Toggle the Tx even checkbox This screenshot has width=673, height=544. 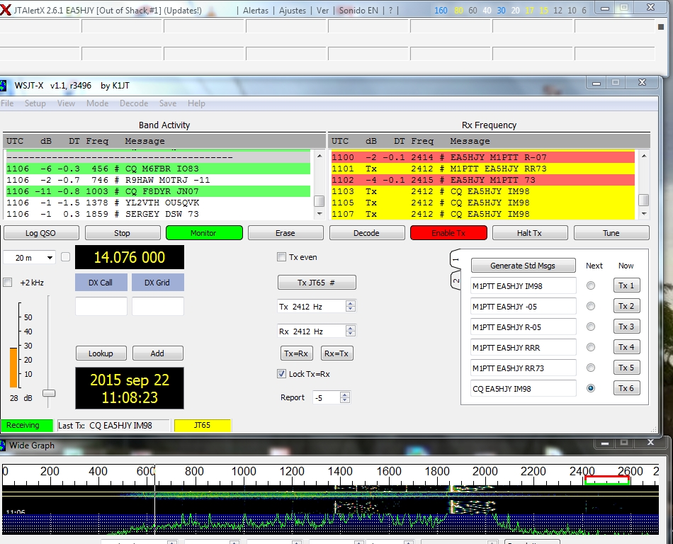click(x=281, y=257)
